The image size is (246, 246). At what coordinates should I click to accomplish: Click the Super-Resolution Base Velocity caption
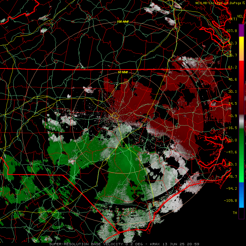coord(124,244)
